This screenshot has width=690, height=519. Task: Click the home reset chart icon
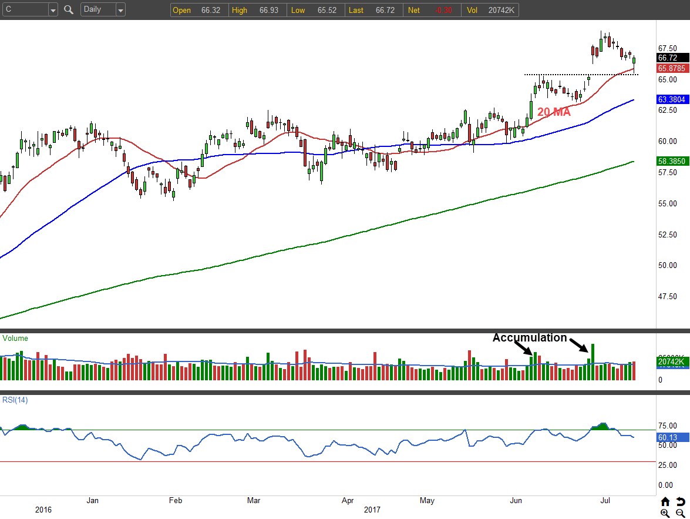pos(665,501)
